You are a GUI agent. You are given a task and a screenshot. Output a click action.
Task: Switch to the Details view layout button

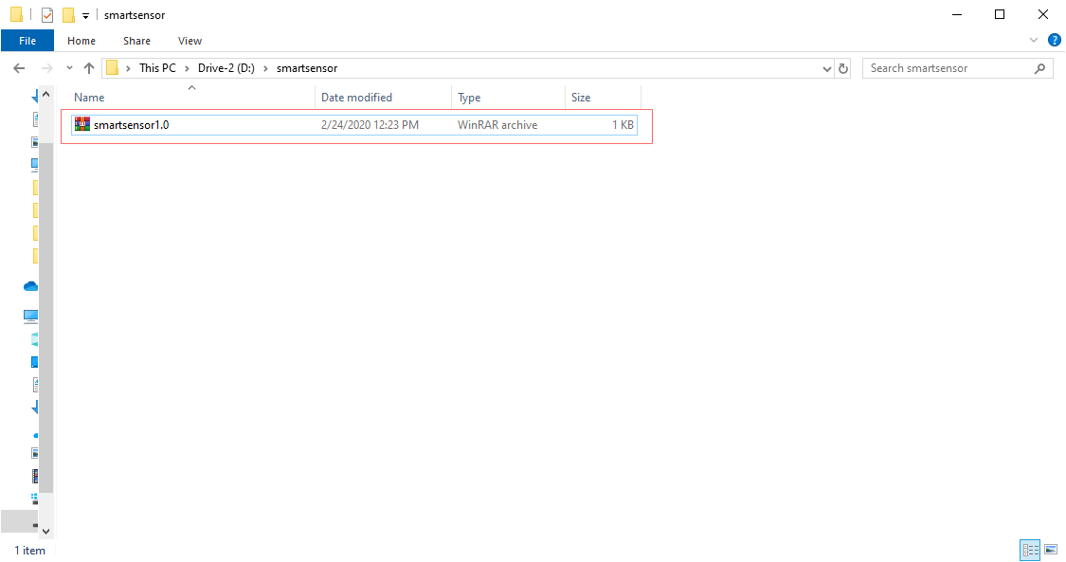(x=1031, y=549)
